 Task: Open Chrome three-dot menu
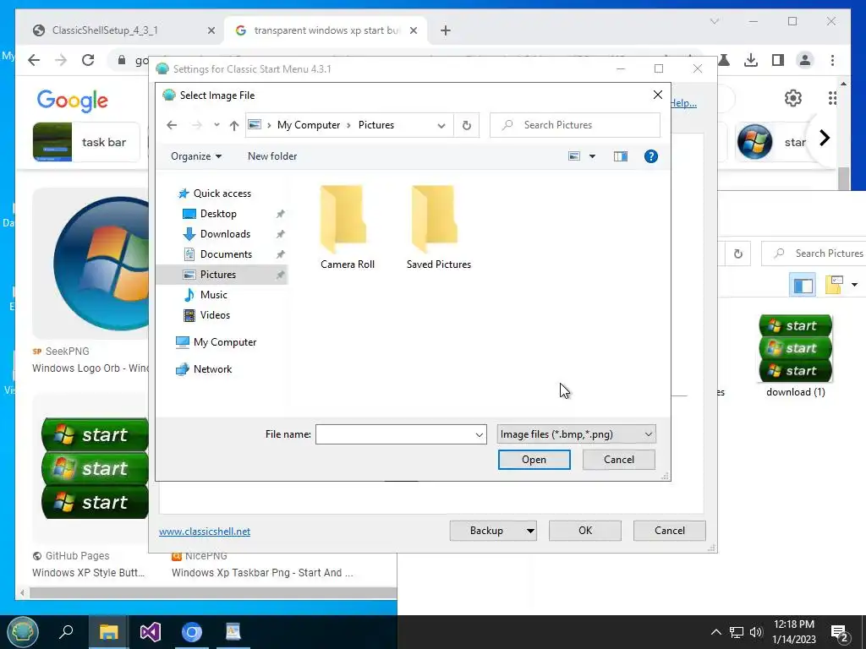832,60
